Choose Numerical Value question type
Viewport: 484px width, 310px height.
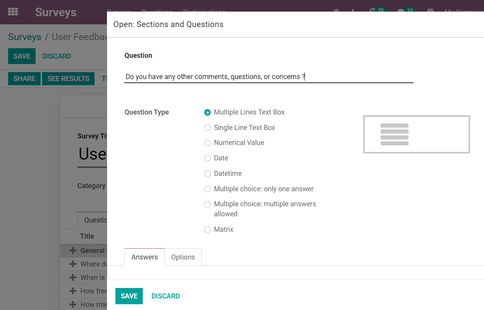(x=208, y=143)
